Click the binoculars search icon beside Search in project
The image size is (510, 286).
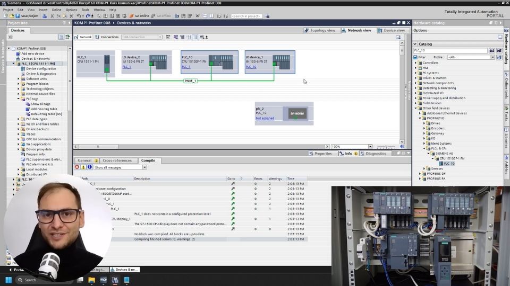pos(268,16)
